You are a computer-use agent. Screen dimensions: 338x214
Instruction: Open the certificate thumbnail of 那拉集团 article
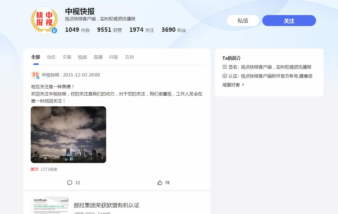(x=50, y=206)
